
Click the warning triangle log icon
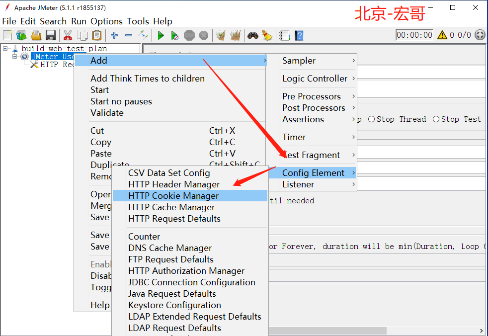442,35
